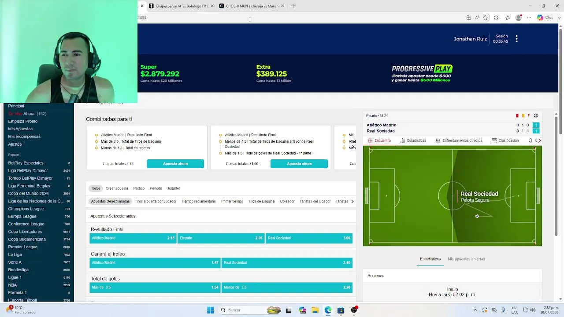Click the read aloud icon in address bar
The height and width of the screenshot is (317, 564).
point(477,18)
